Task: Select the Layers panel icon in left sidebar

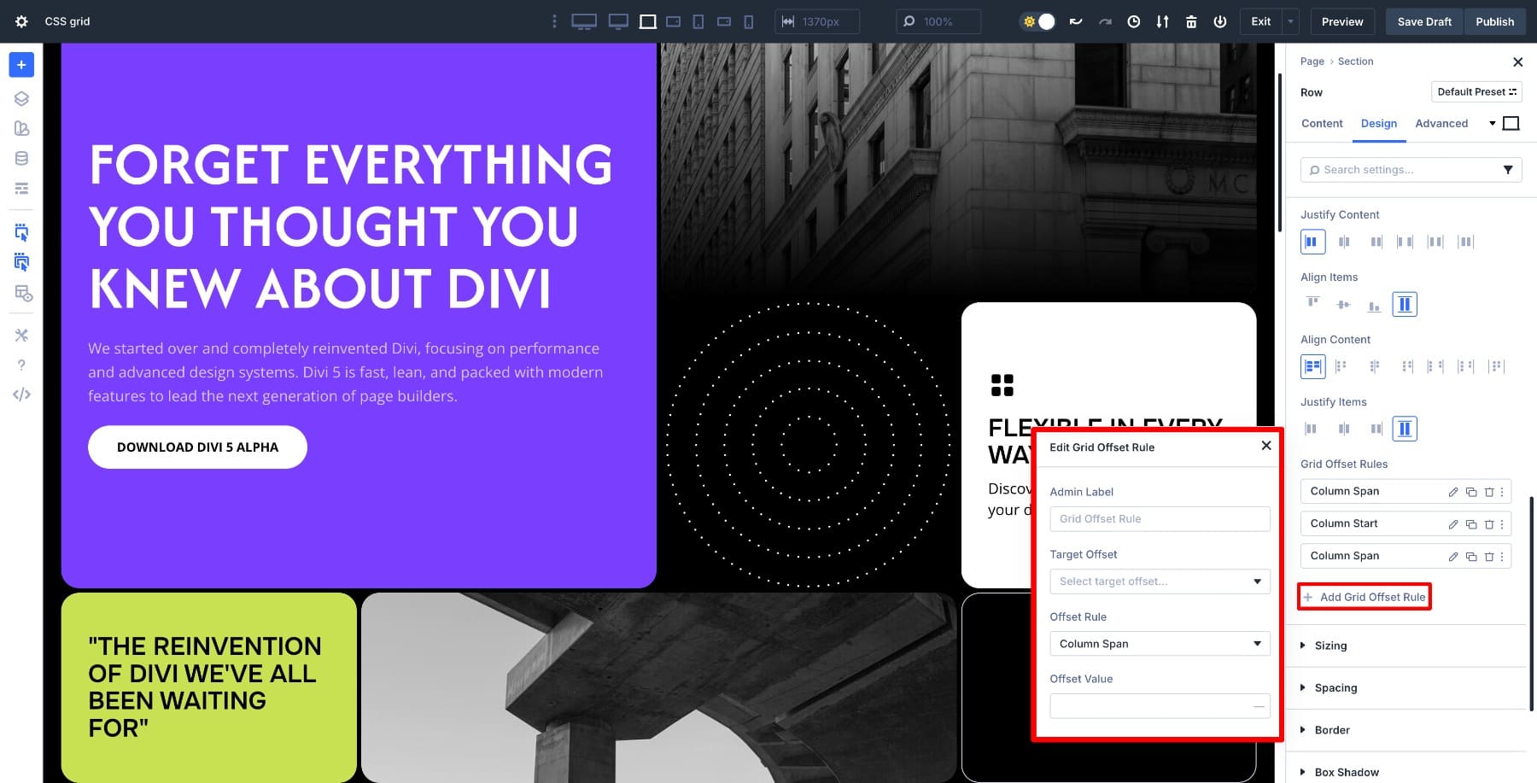Action: [20, 98]
